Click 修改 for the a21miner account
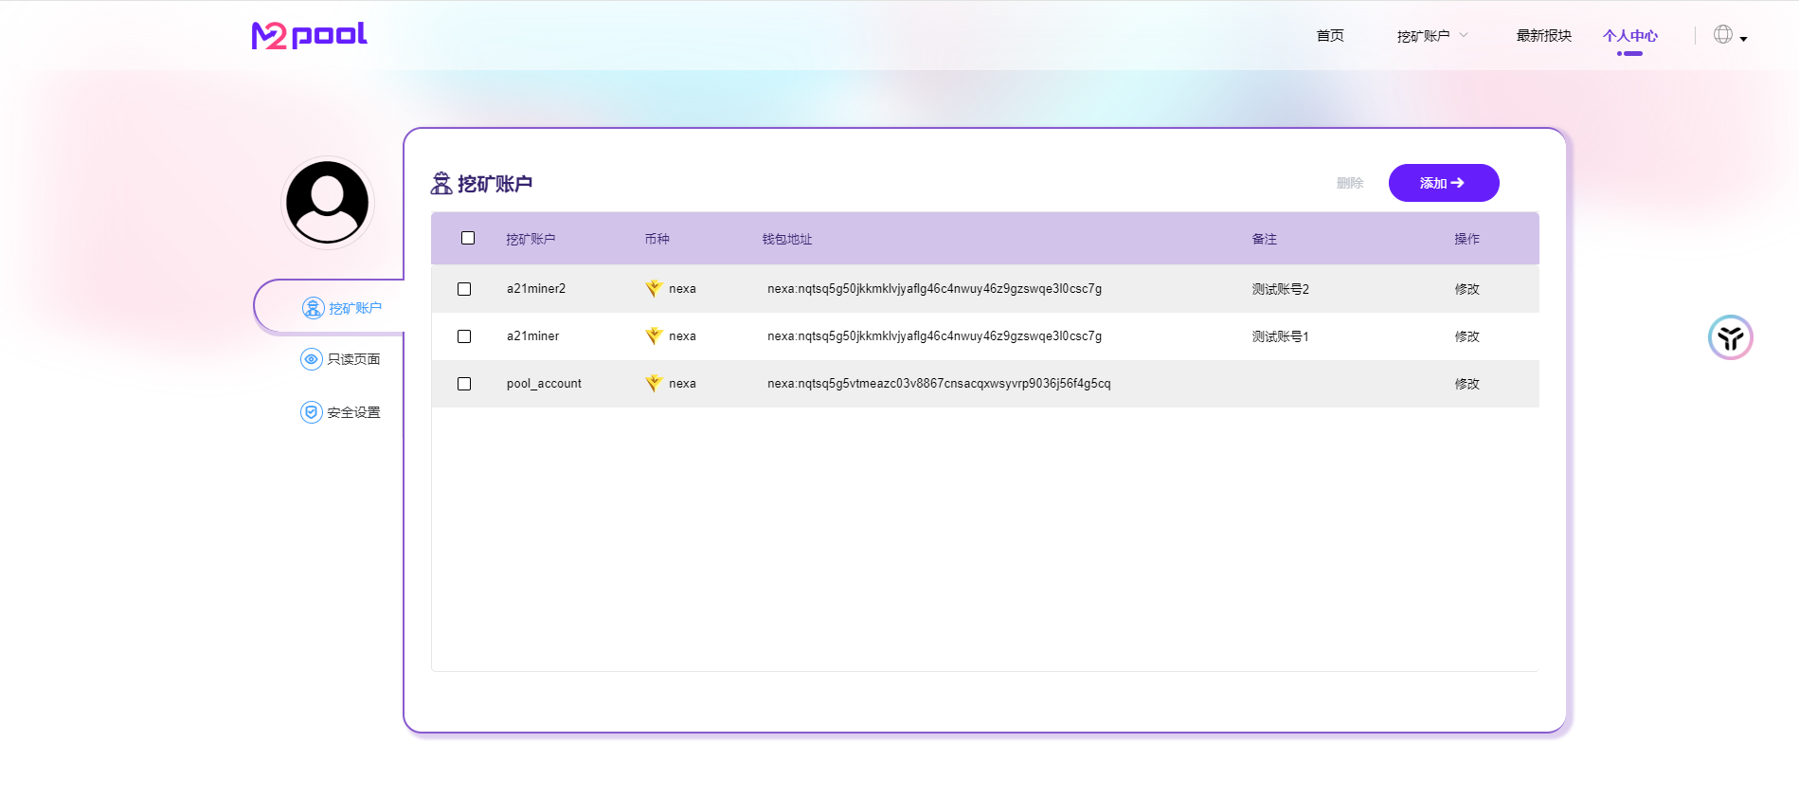 1466,336
